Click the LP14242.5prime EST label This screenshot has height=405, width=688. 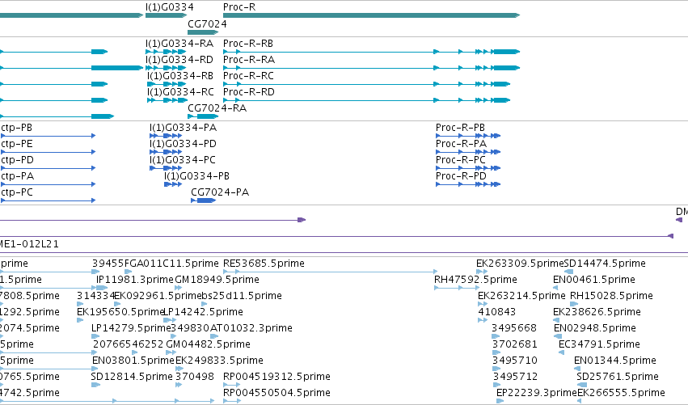(x=203, y=312)
